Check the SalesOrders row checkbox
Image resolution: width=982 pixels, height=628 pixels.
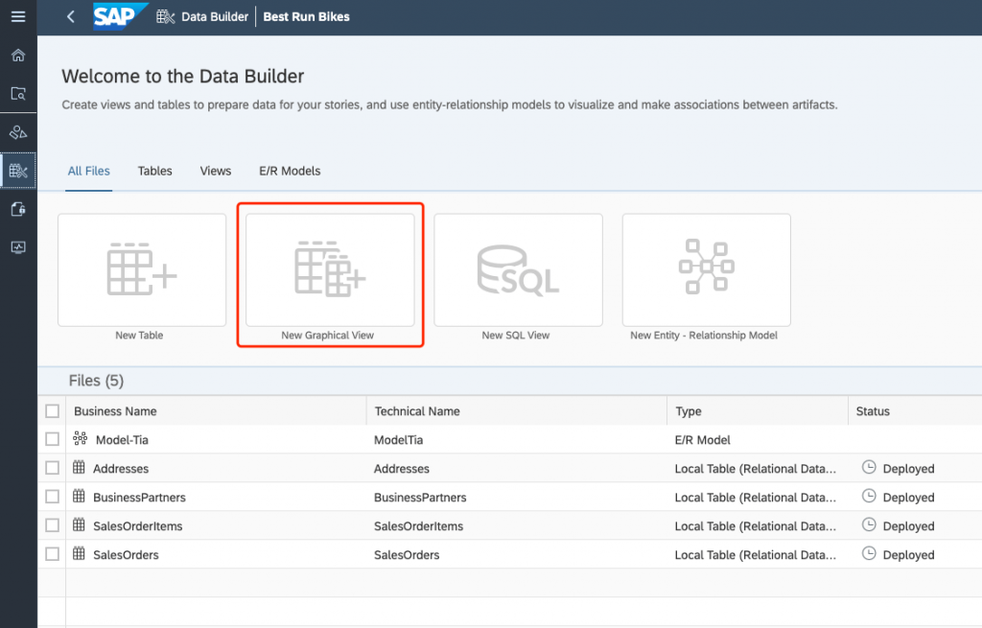tap(53, 554)
